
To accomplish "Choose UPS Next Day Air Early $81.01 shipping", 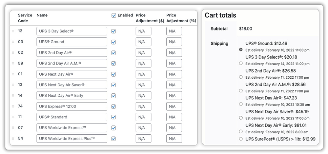I will 241,131.
